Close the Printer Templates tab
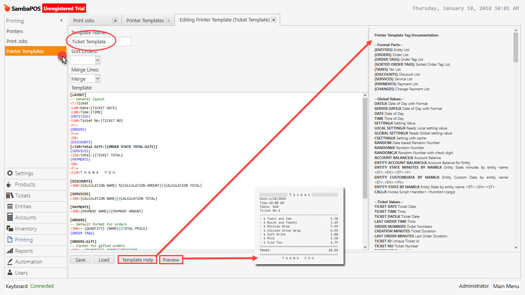This screenshot has width=525, height=295. point(168,21)
